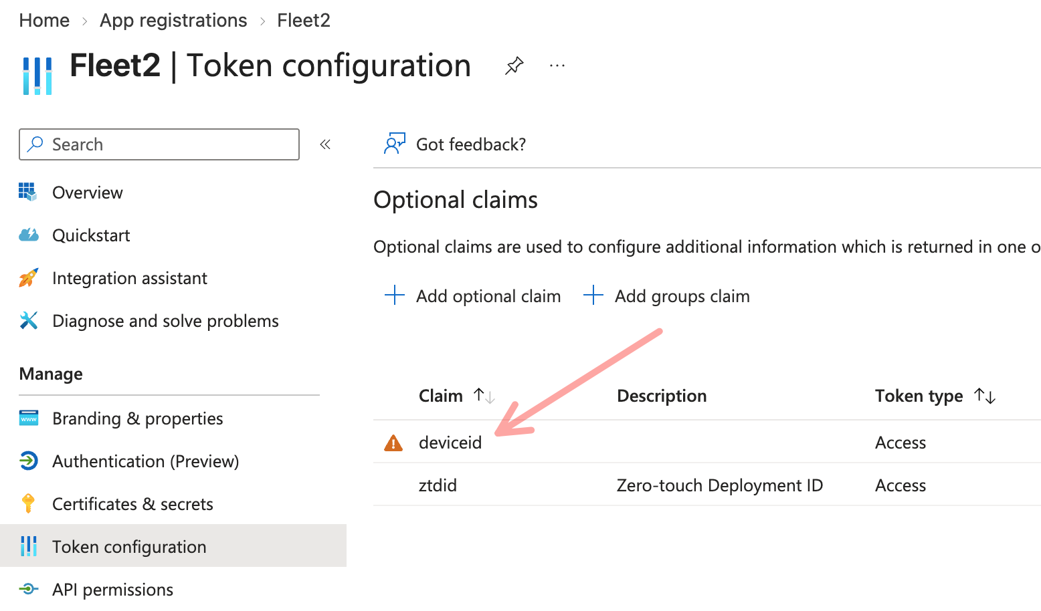Click the Integration assistant rocket icon
The image size is (1041, 611).
coord(28,277)
